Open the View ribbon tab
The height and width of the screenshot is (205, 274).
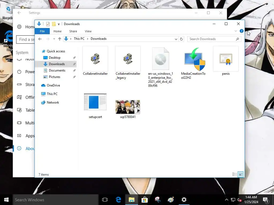[88, 31]
